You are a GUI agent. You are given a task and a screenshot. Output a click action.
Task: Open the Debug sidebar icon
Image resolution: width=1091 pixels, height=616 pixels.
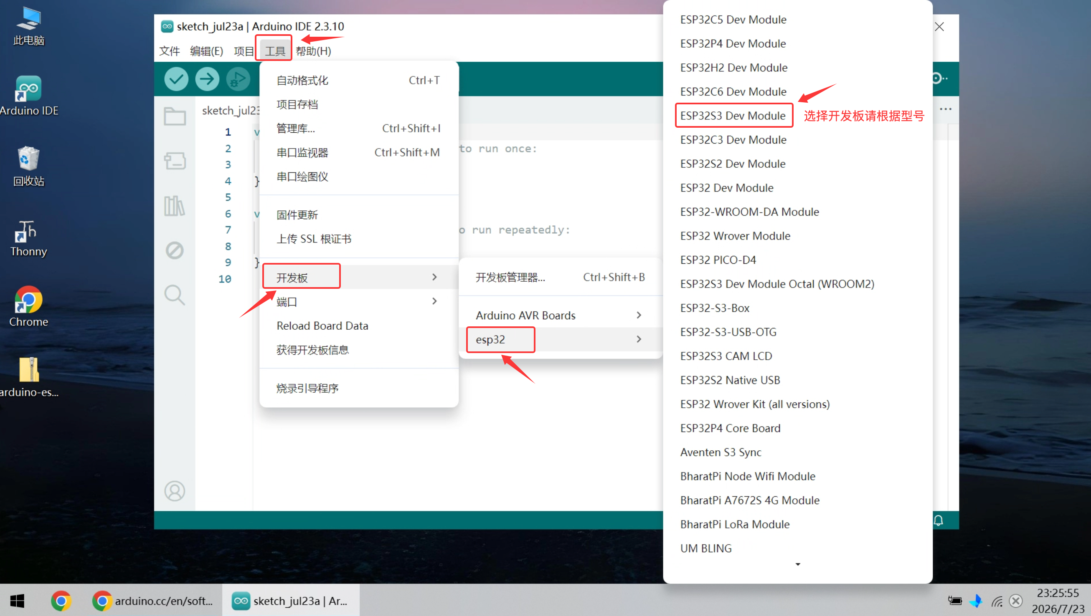[175, 250]
